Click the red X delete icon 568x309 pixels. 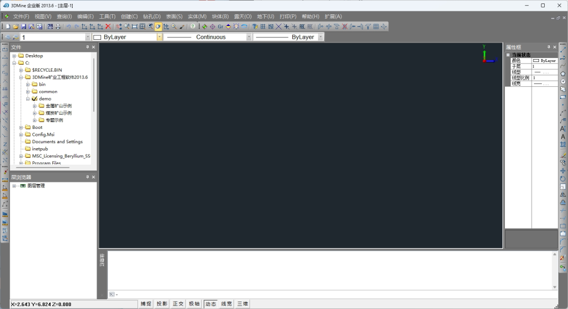108,27
